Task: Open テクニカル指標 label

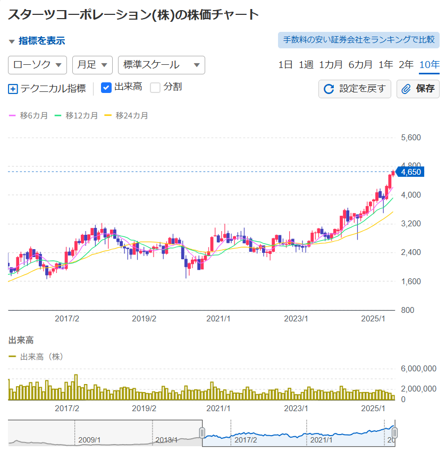Action: 53,89
